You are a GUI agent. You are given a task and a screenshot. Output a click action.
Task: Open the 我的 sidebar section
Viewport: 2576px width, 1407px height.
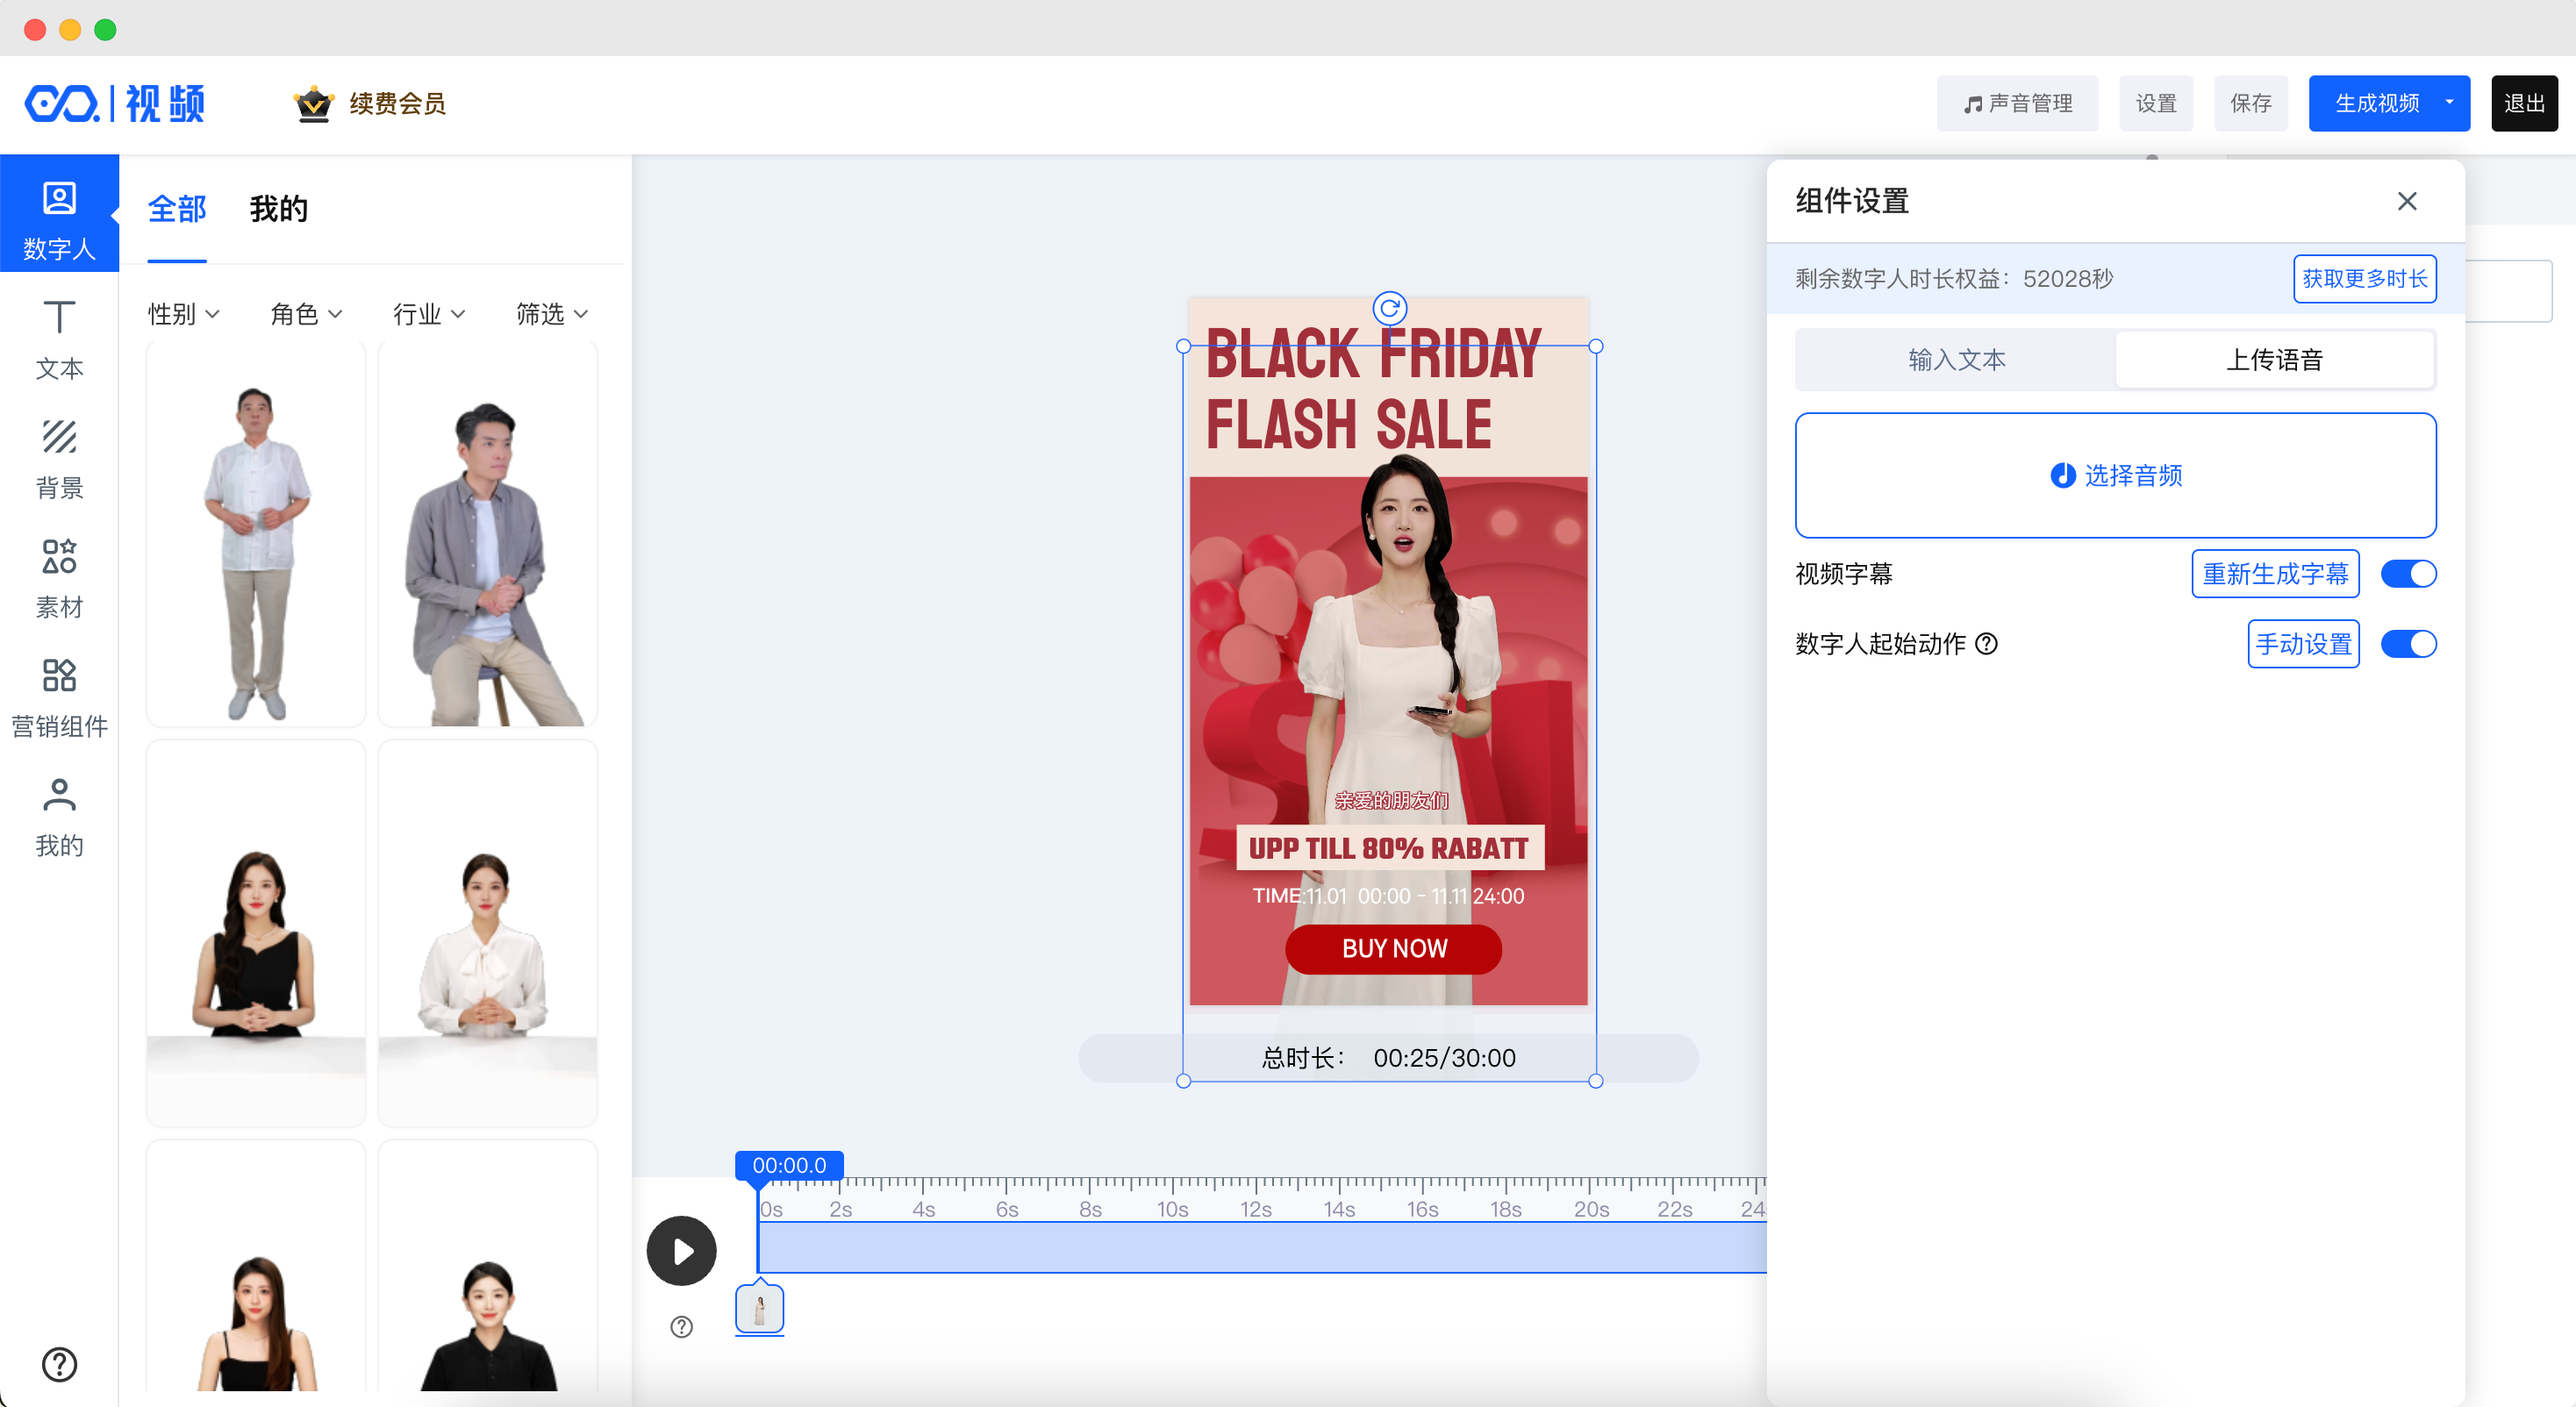(59, 817)
